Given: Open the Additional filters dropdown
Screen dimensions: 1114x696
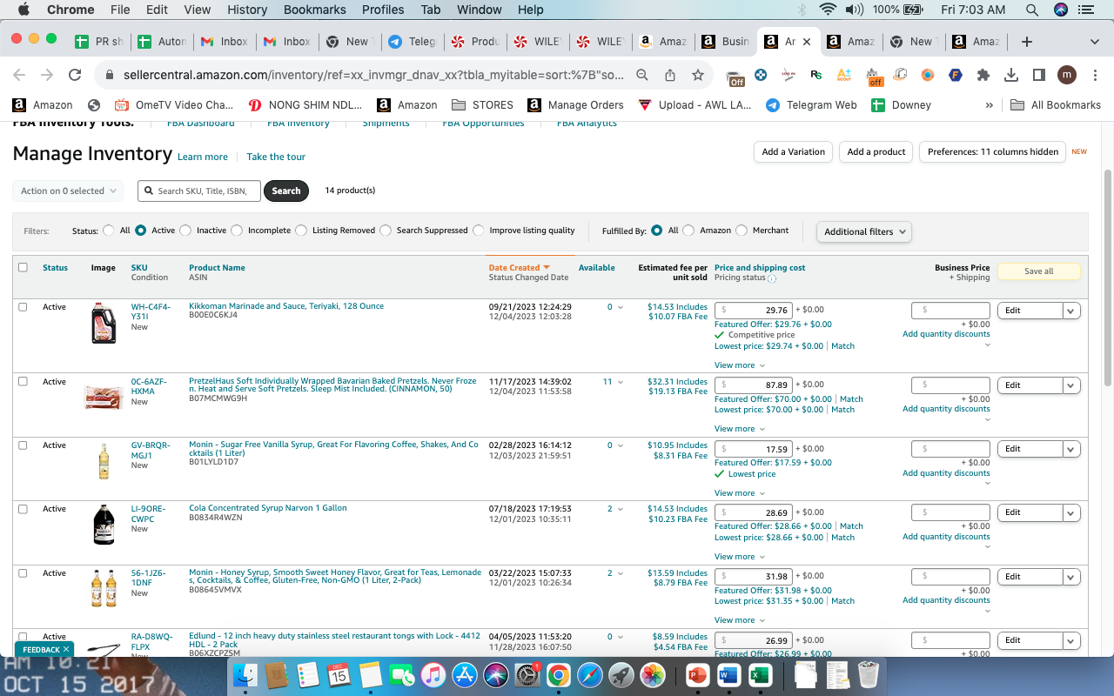Looking at the screenshot, I should pos(864,231).
